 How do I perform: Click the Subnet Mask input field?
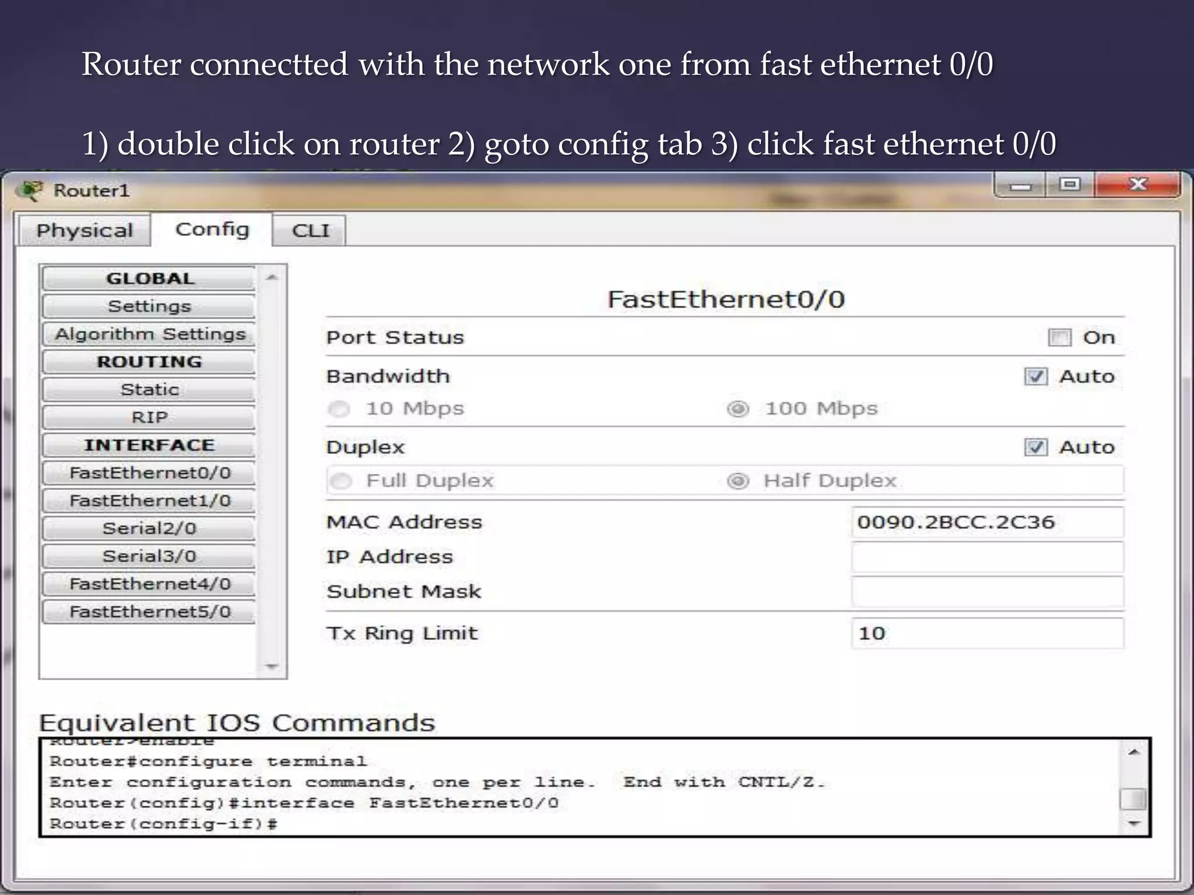(986, 592)
